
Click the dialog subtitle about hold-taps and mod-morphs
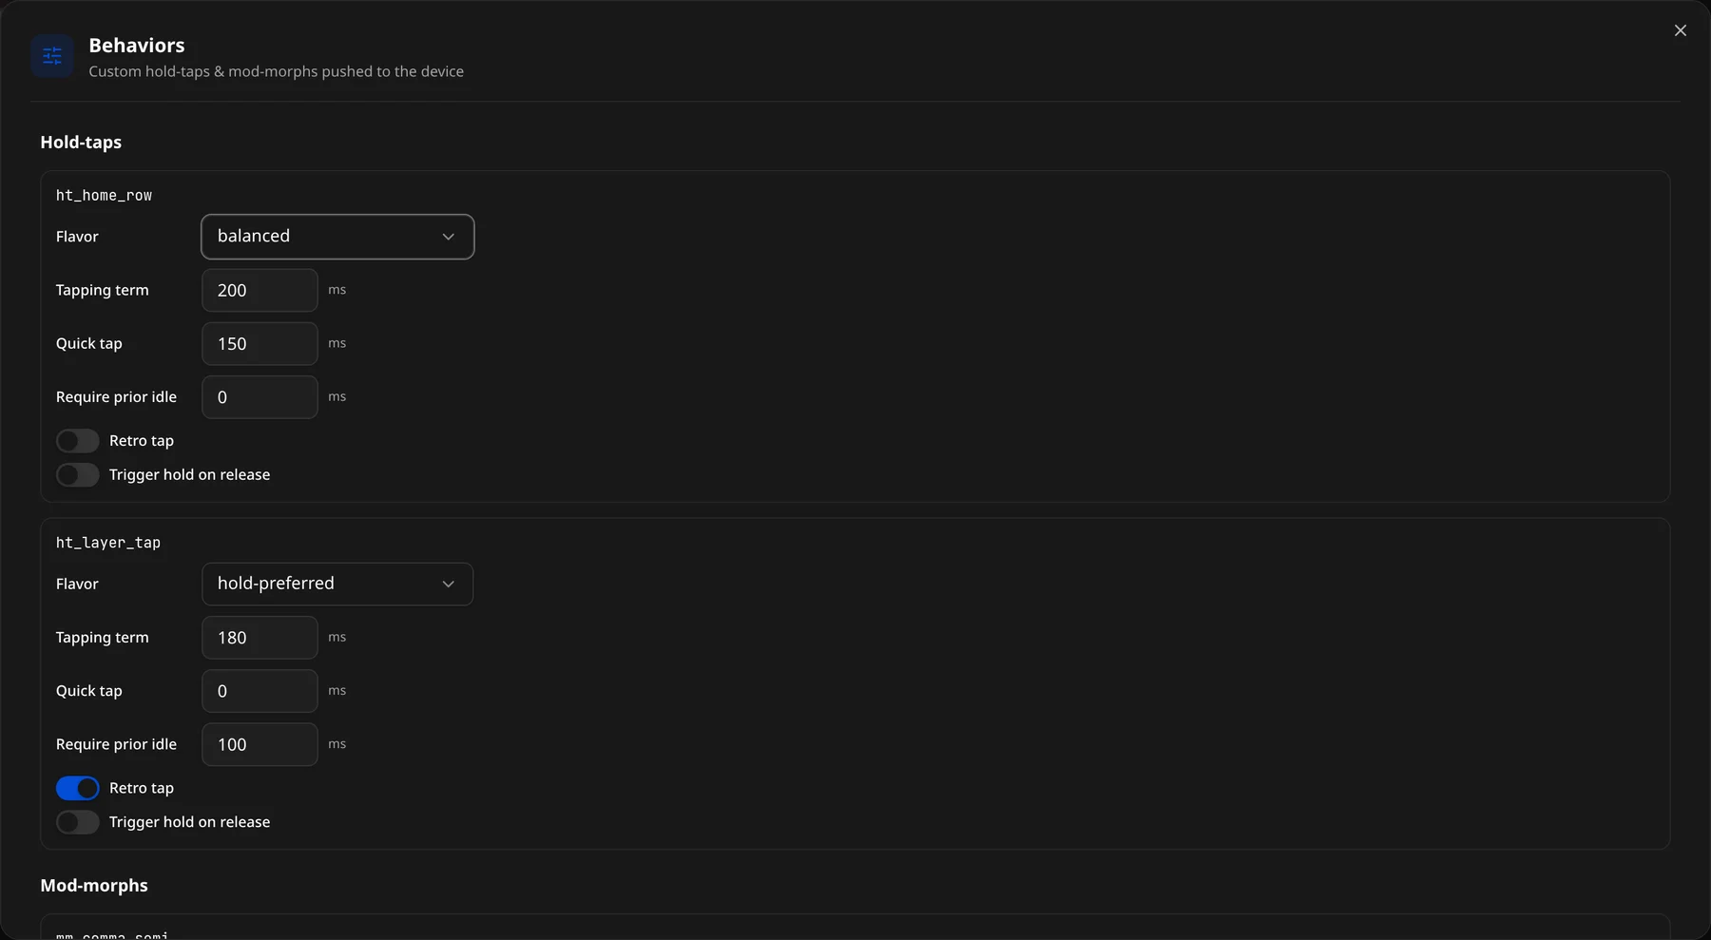277,71
